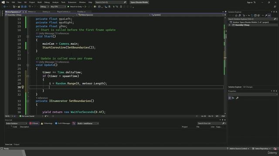Expand the Attach to Unity dropdown arrow
The width and height of the screenshot is (279, 156).
click(x=83, y=7)
